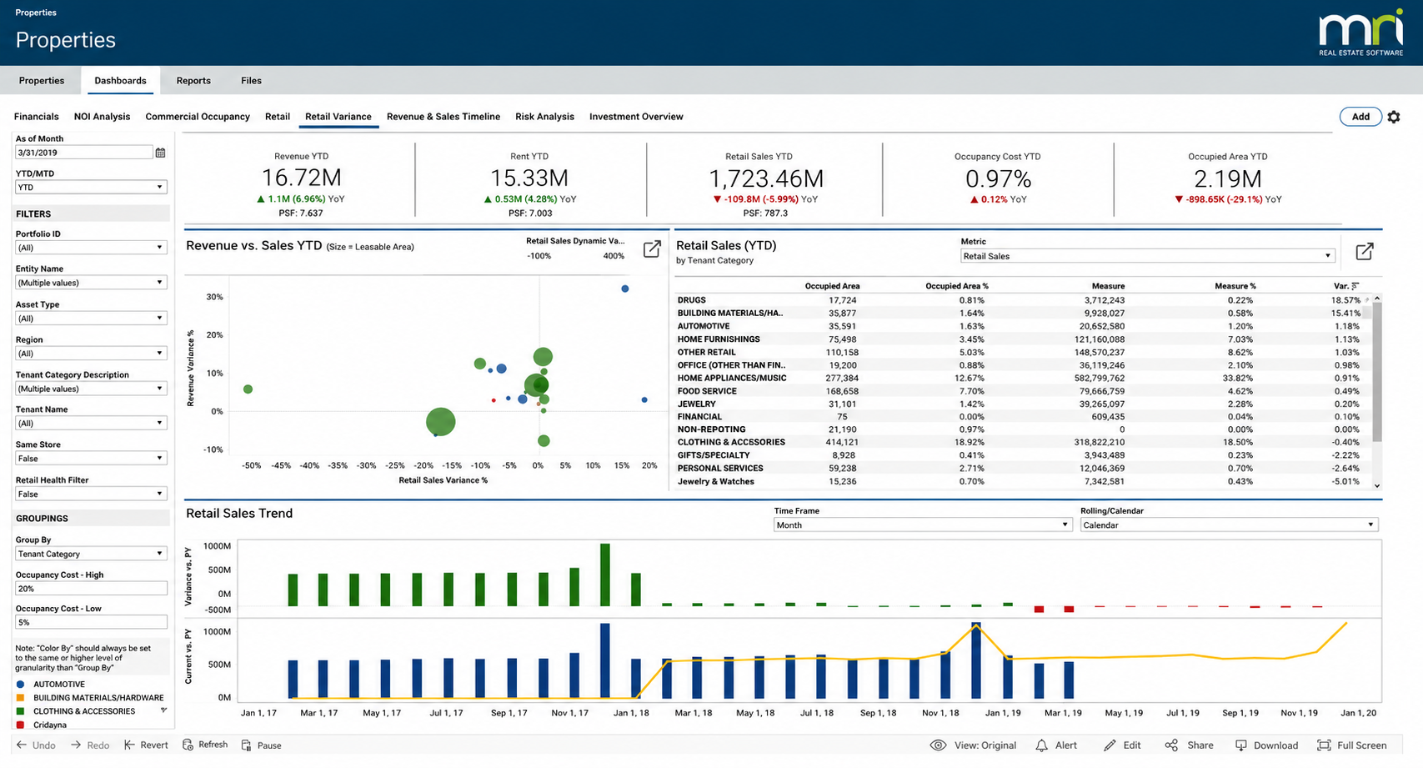
Task: Open the NOI Analysis dashboard tab
Action: tap(102, 117)
